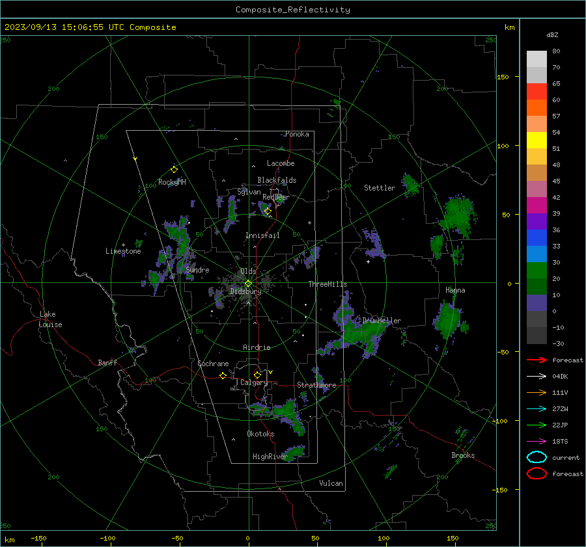Select the red swatch in dBZ scale

coord(537,92)
